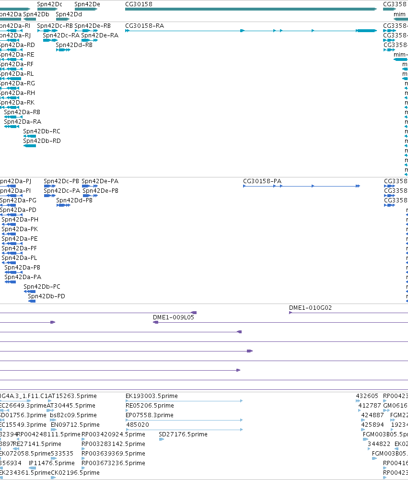Click the 432605 EST label
This screenshot has height=480, width=408.
point(367,396)
